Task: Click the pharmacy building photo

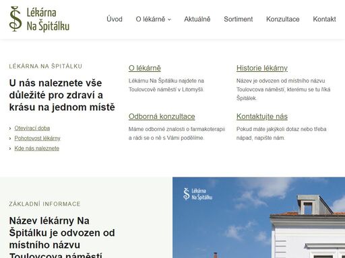Action: click(259, 218)
